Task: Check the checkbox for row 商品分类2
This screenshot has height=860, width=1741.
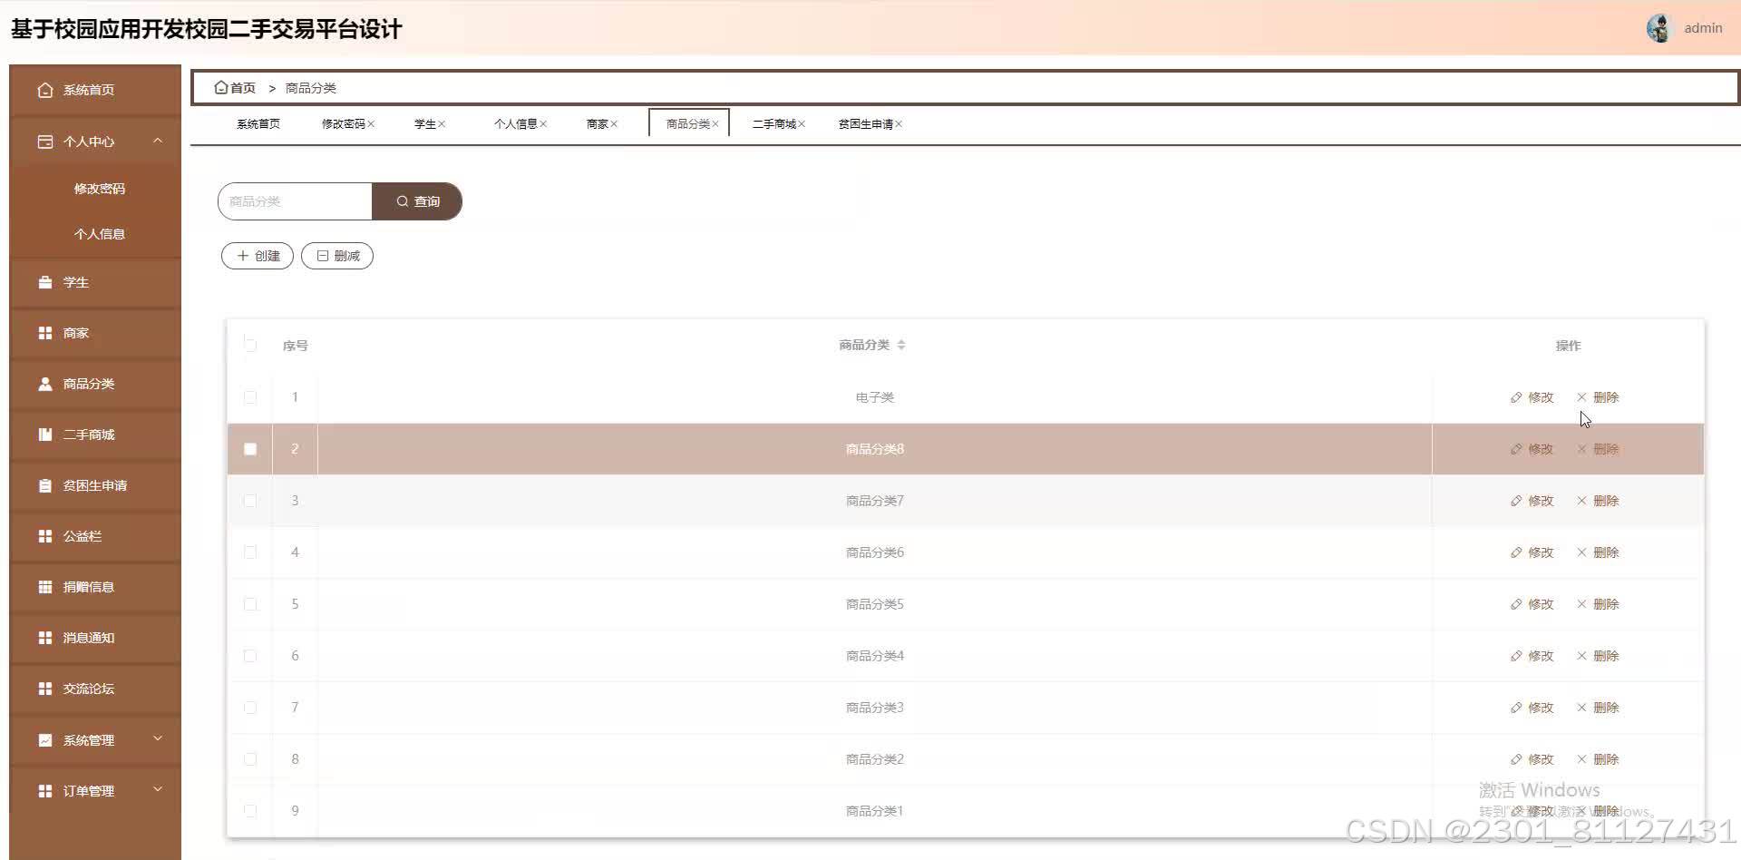Action: 250,759
